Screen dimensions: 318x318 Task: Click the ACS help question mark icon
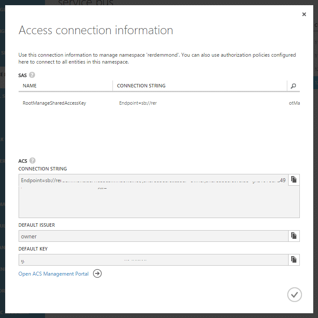click(32, 161)
